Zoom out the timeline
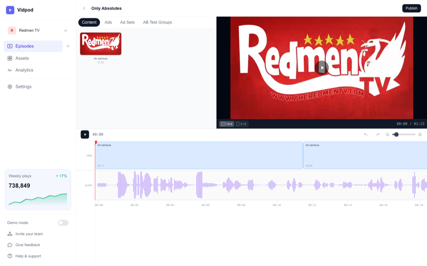The image size is (427, 266). [387, 134]
